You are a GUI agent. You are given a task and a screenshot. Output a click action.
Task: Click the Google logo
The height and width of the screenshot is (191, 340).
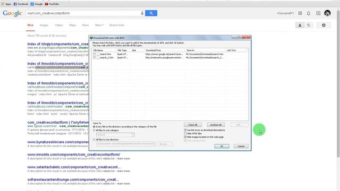12,13
